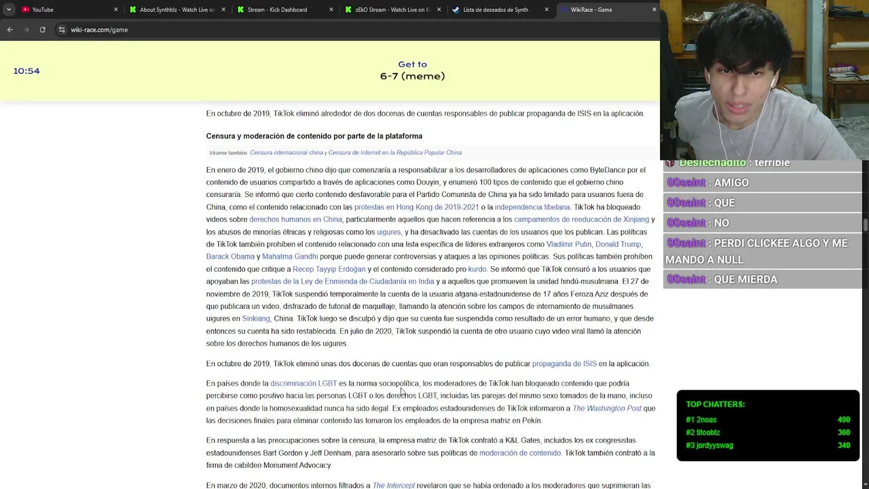Viewport: 869px width, 489px height.
Task: Switch to zEkO Stream tab
Action: tap(392, 10)
